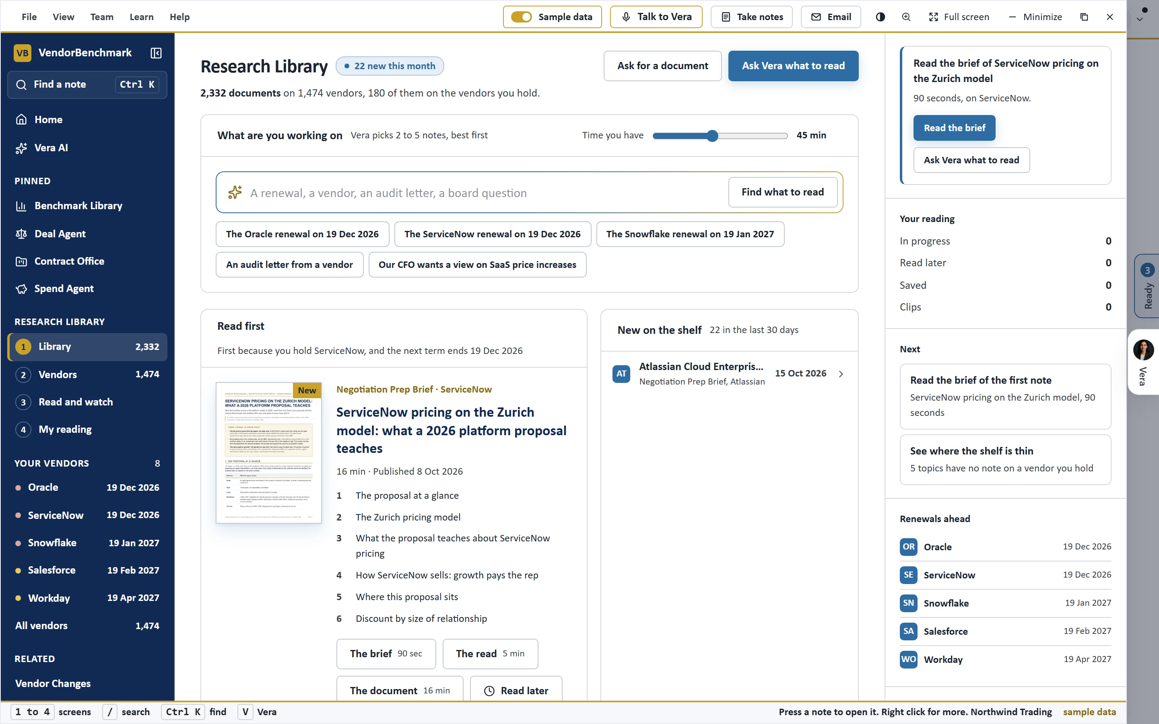Screen dimensions: 1159x724
Task: Open My reading screen
Action: 87,429
